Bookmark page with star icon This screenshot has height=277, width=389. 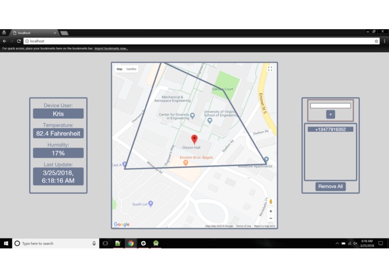[x=376, y=41]
